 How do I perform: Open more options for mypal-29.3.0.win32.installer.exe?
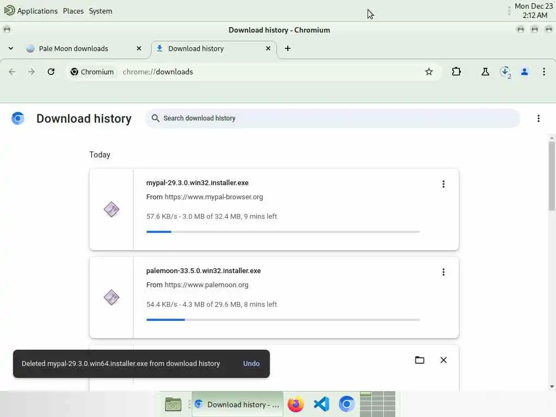click(443, 184)
